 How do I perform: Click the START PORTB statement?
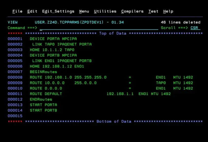point(43,110)
